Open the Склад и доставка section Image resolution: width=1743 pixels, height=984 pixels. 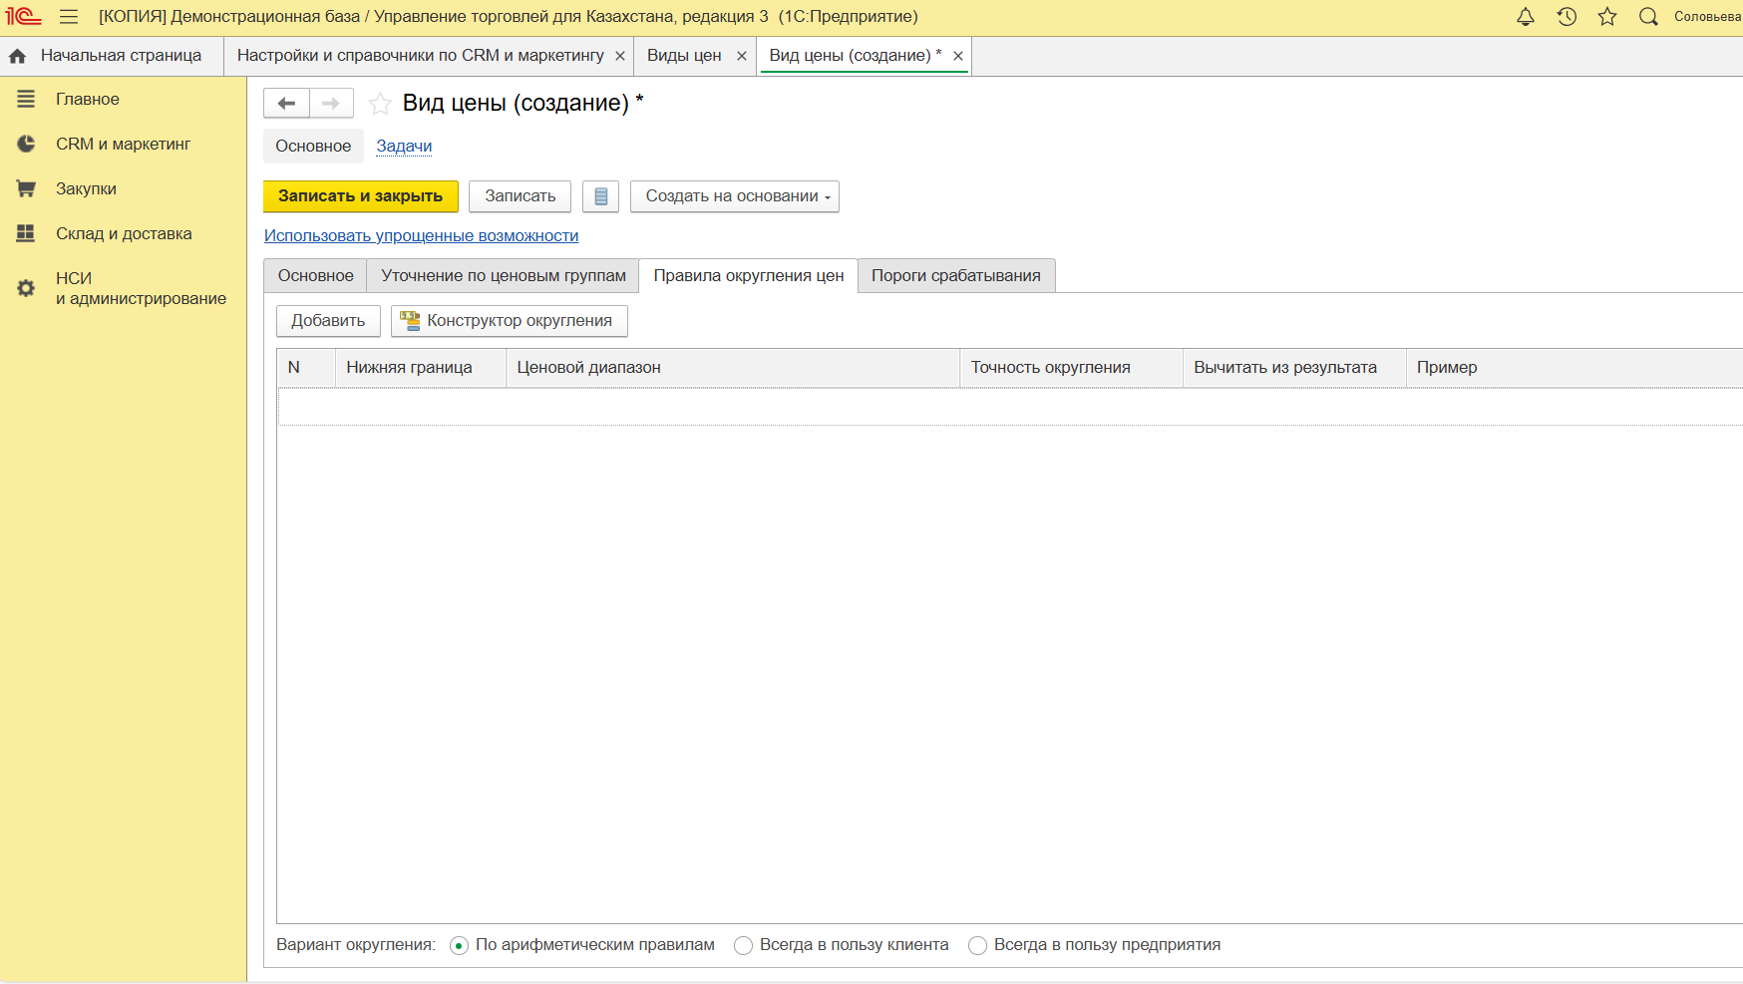click(124, 233)
